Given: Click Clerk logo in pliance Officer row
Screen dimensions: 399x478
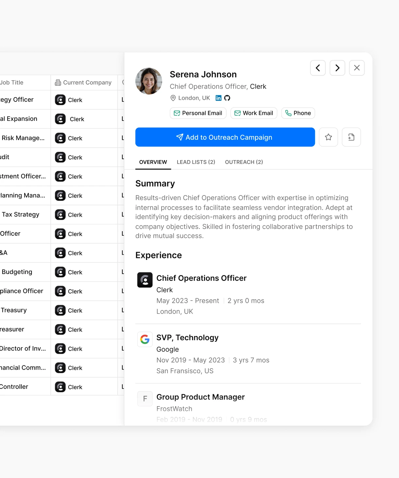Looking at the screenshot, I should (x=60, y=291).
